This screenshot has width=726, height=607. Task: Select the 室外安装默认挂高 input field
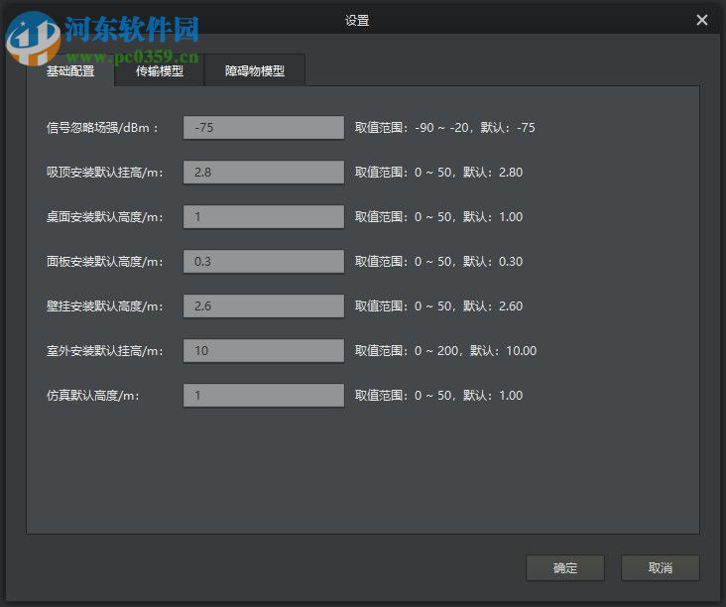coord(264,350)
